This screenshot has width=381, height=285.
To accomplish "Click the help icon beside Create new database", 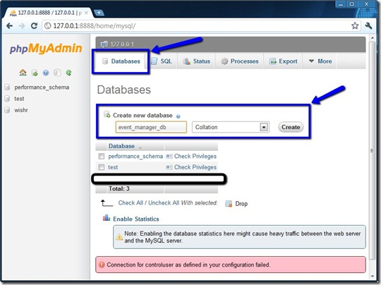I will pyautogui.click(x=178, y=116).
